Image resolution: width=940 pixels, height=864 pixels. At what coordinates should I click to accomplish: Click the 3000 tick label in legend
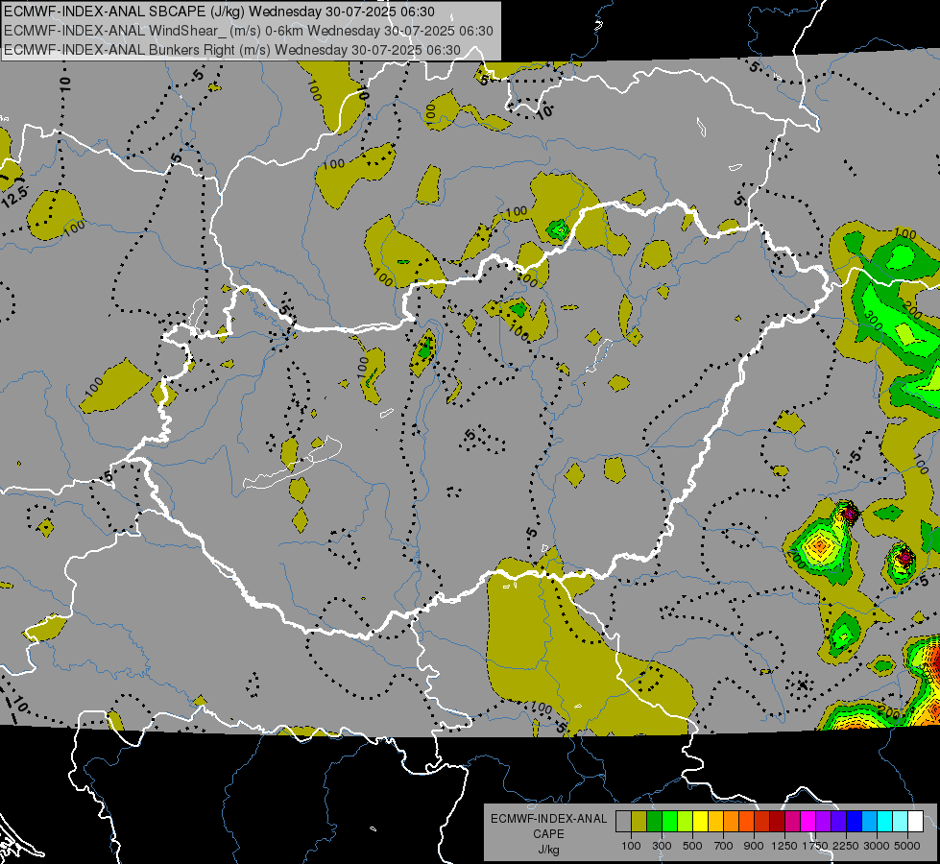coord(877,846)
